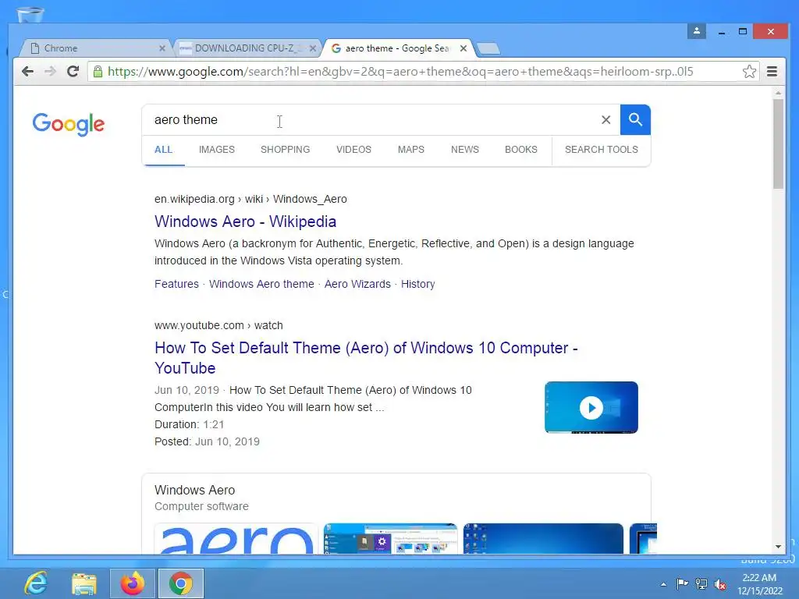Reload the current page
This screenshot has height=599, width=799.
[73, 71]
